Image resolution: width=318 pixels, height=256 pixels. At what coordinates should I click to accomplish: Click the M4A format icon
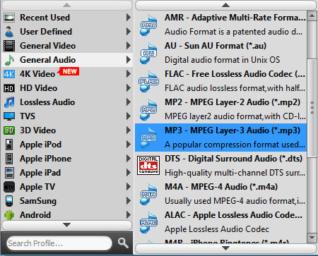tap(148, 194)
